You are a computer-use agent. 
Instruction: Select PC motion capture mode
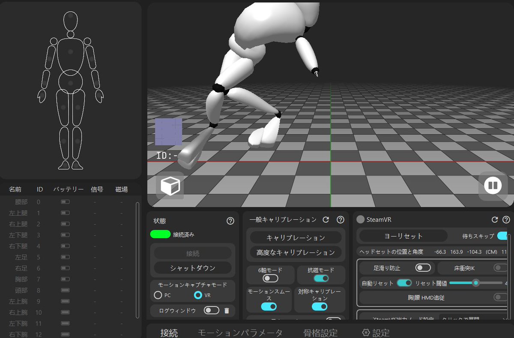(x=158, y=295)
